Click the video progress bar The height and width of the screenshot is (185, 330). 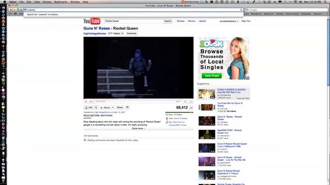139,99
